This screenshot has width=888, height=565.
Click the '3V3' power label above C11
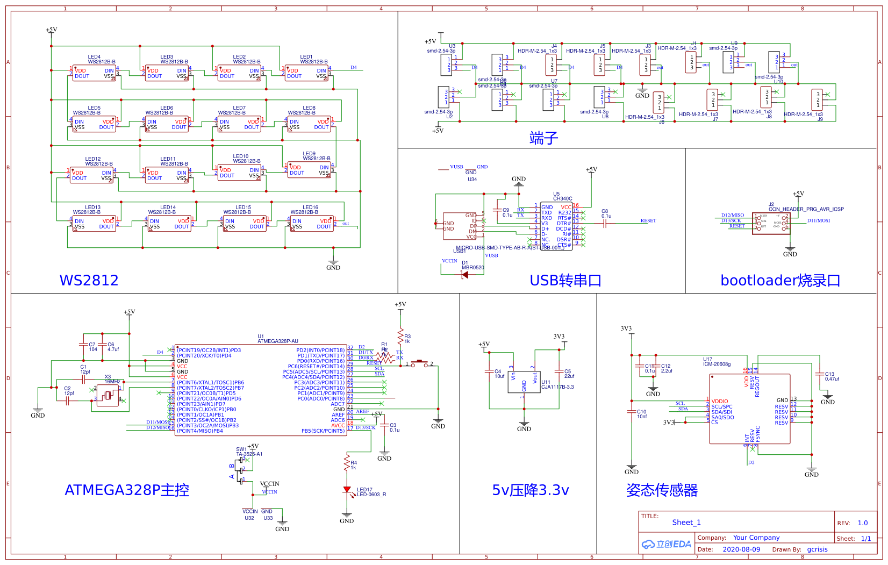pos(626,328)
